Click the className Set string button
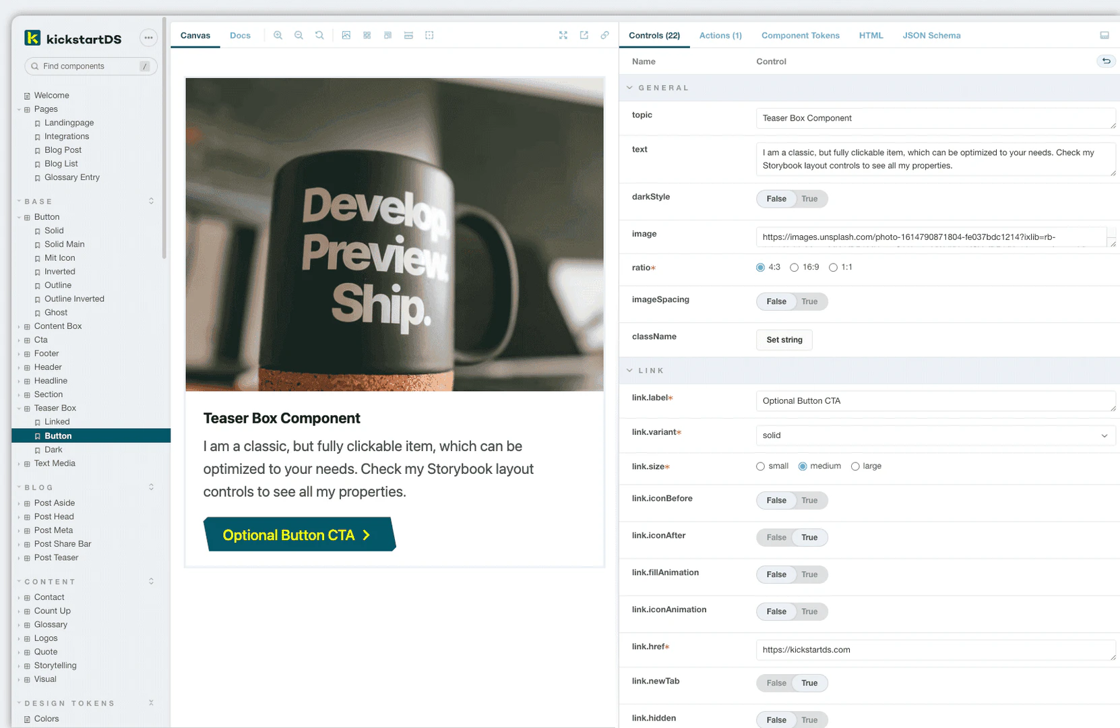 pos(784,340)
